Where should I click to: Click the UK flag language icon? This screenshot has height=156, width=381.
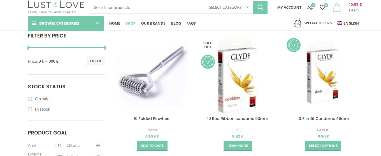(x=340, y=23)
